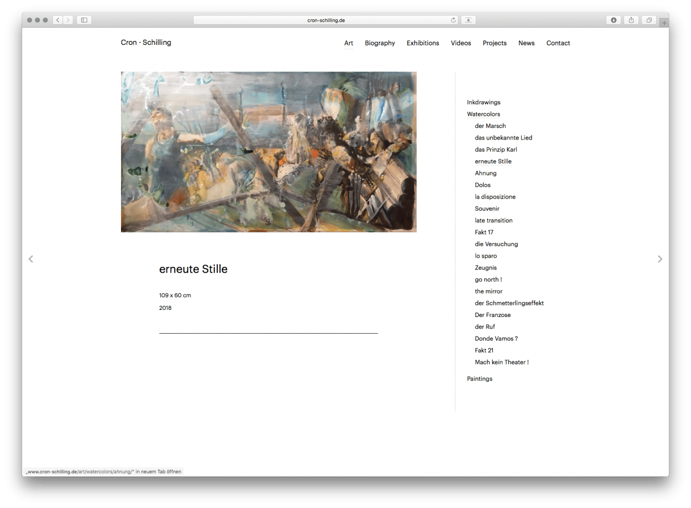Open Souvenir watercolor
Image resolution: width=691 pixels, height=508 pixels.
[487, 209]
